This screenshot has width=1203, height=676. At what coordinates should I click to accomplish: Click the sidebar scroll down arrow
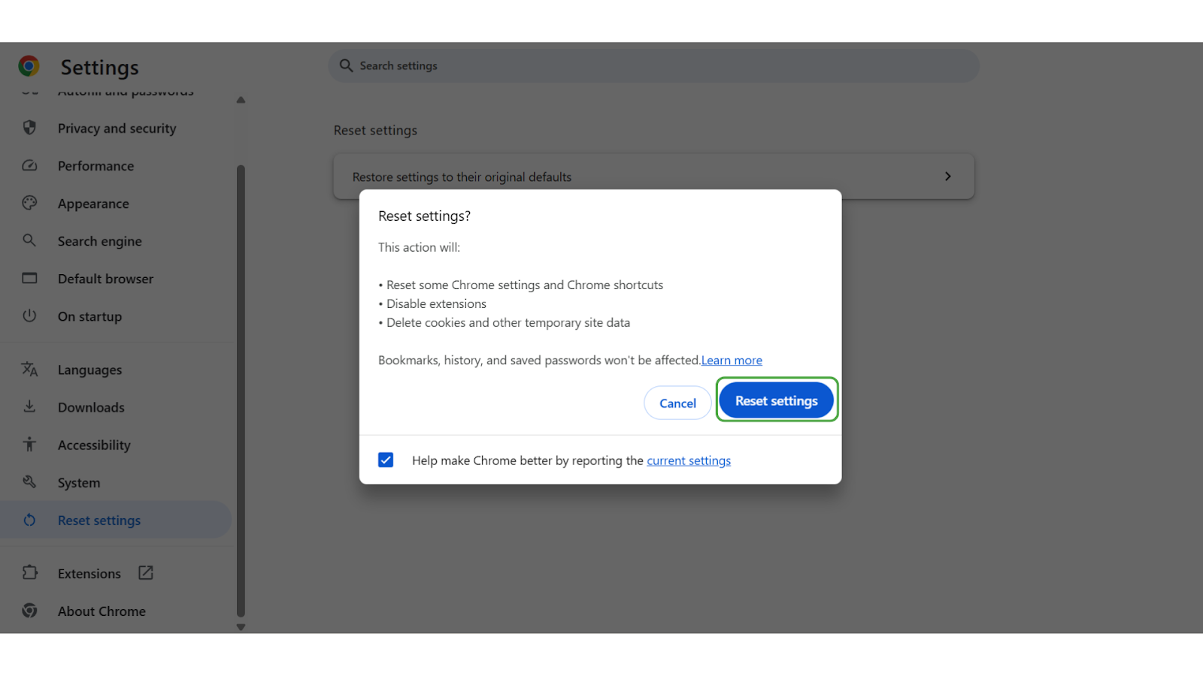(x=241, y=627)
